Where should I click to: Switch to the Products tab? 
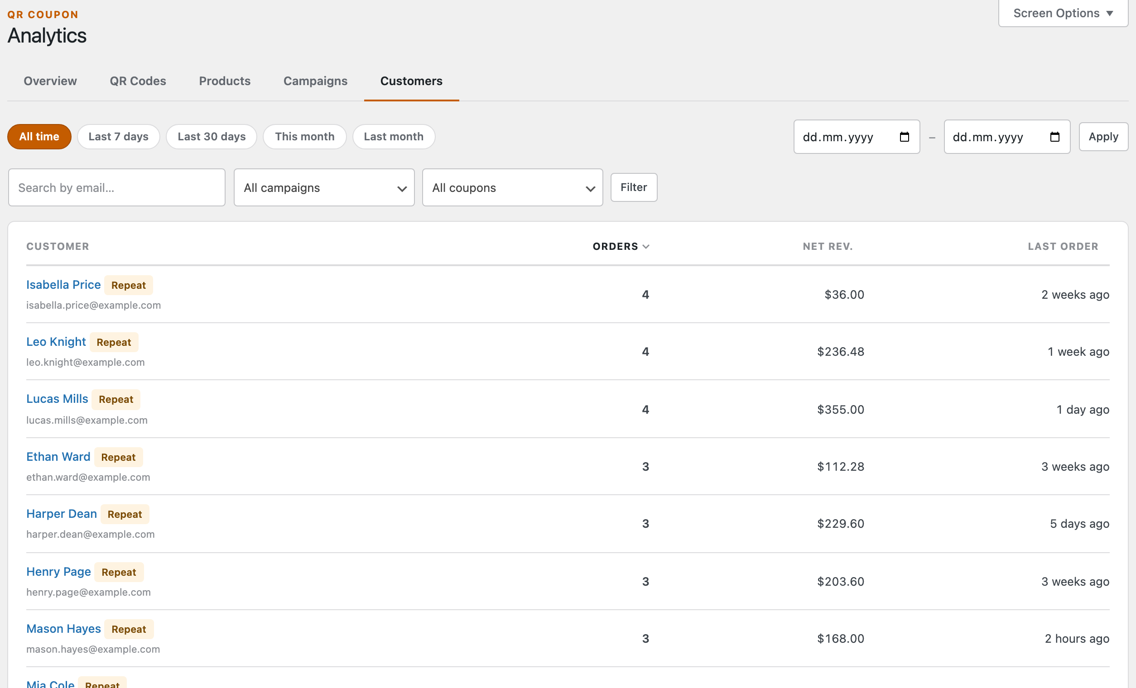click(225, 81)
